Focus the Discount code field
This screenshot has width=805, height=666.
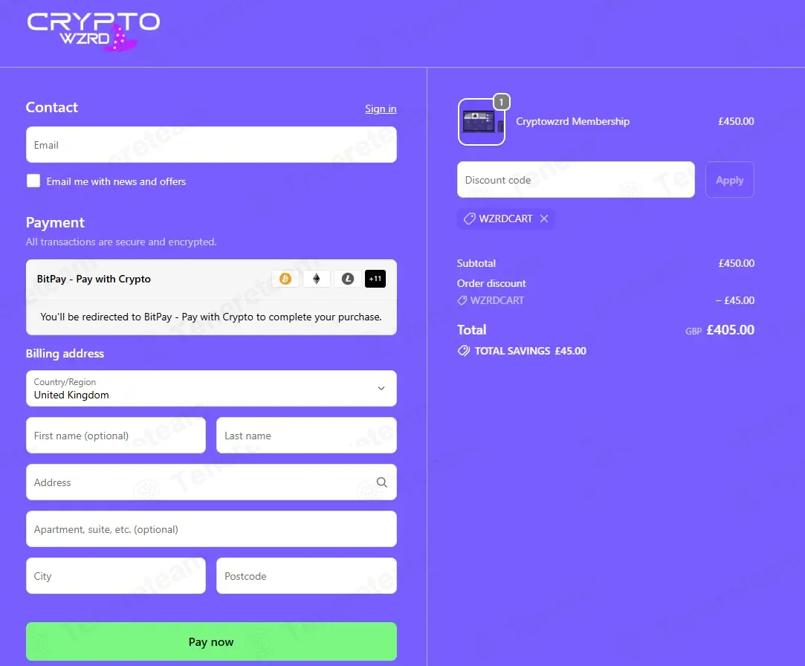(x=575, y=180)
